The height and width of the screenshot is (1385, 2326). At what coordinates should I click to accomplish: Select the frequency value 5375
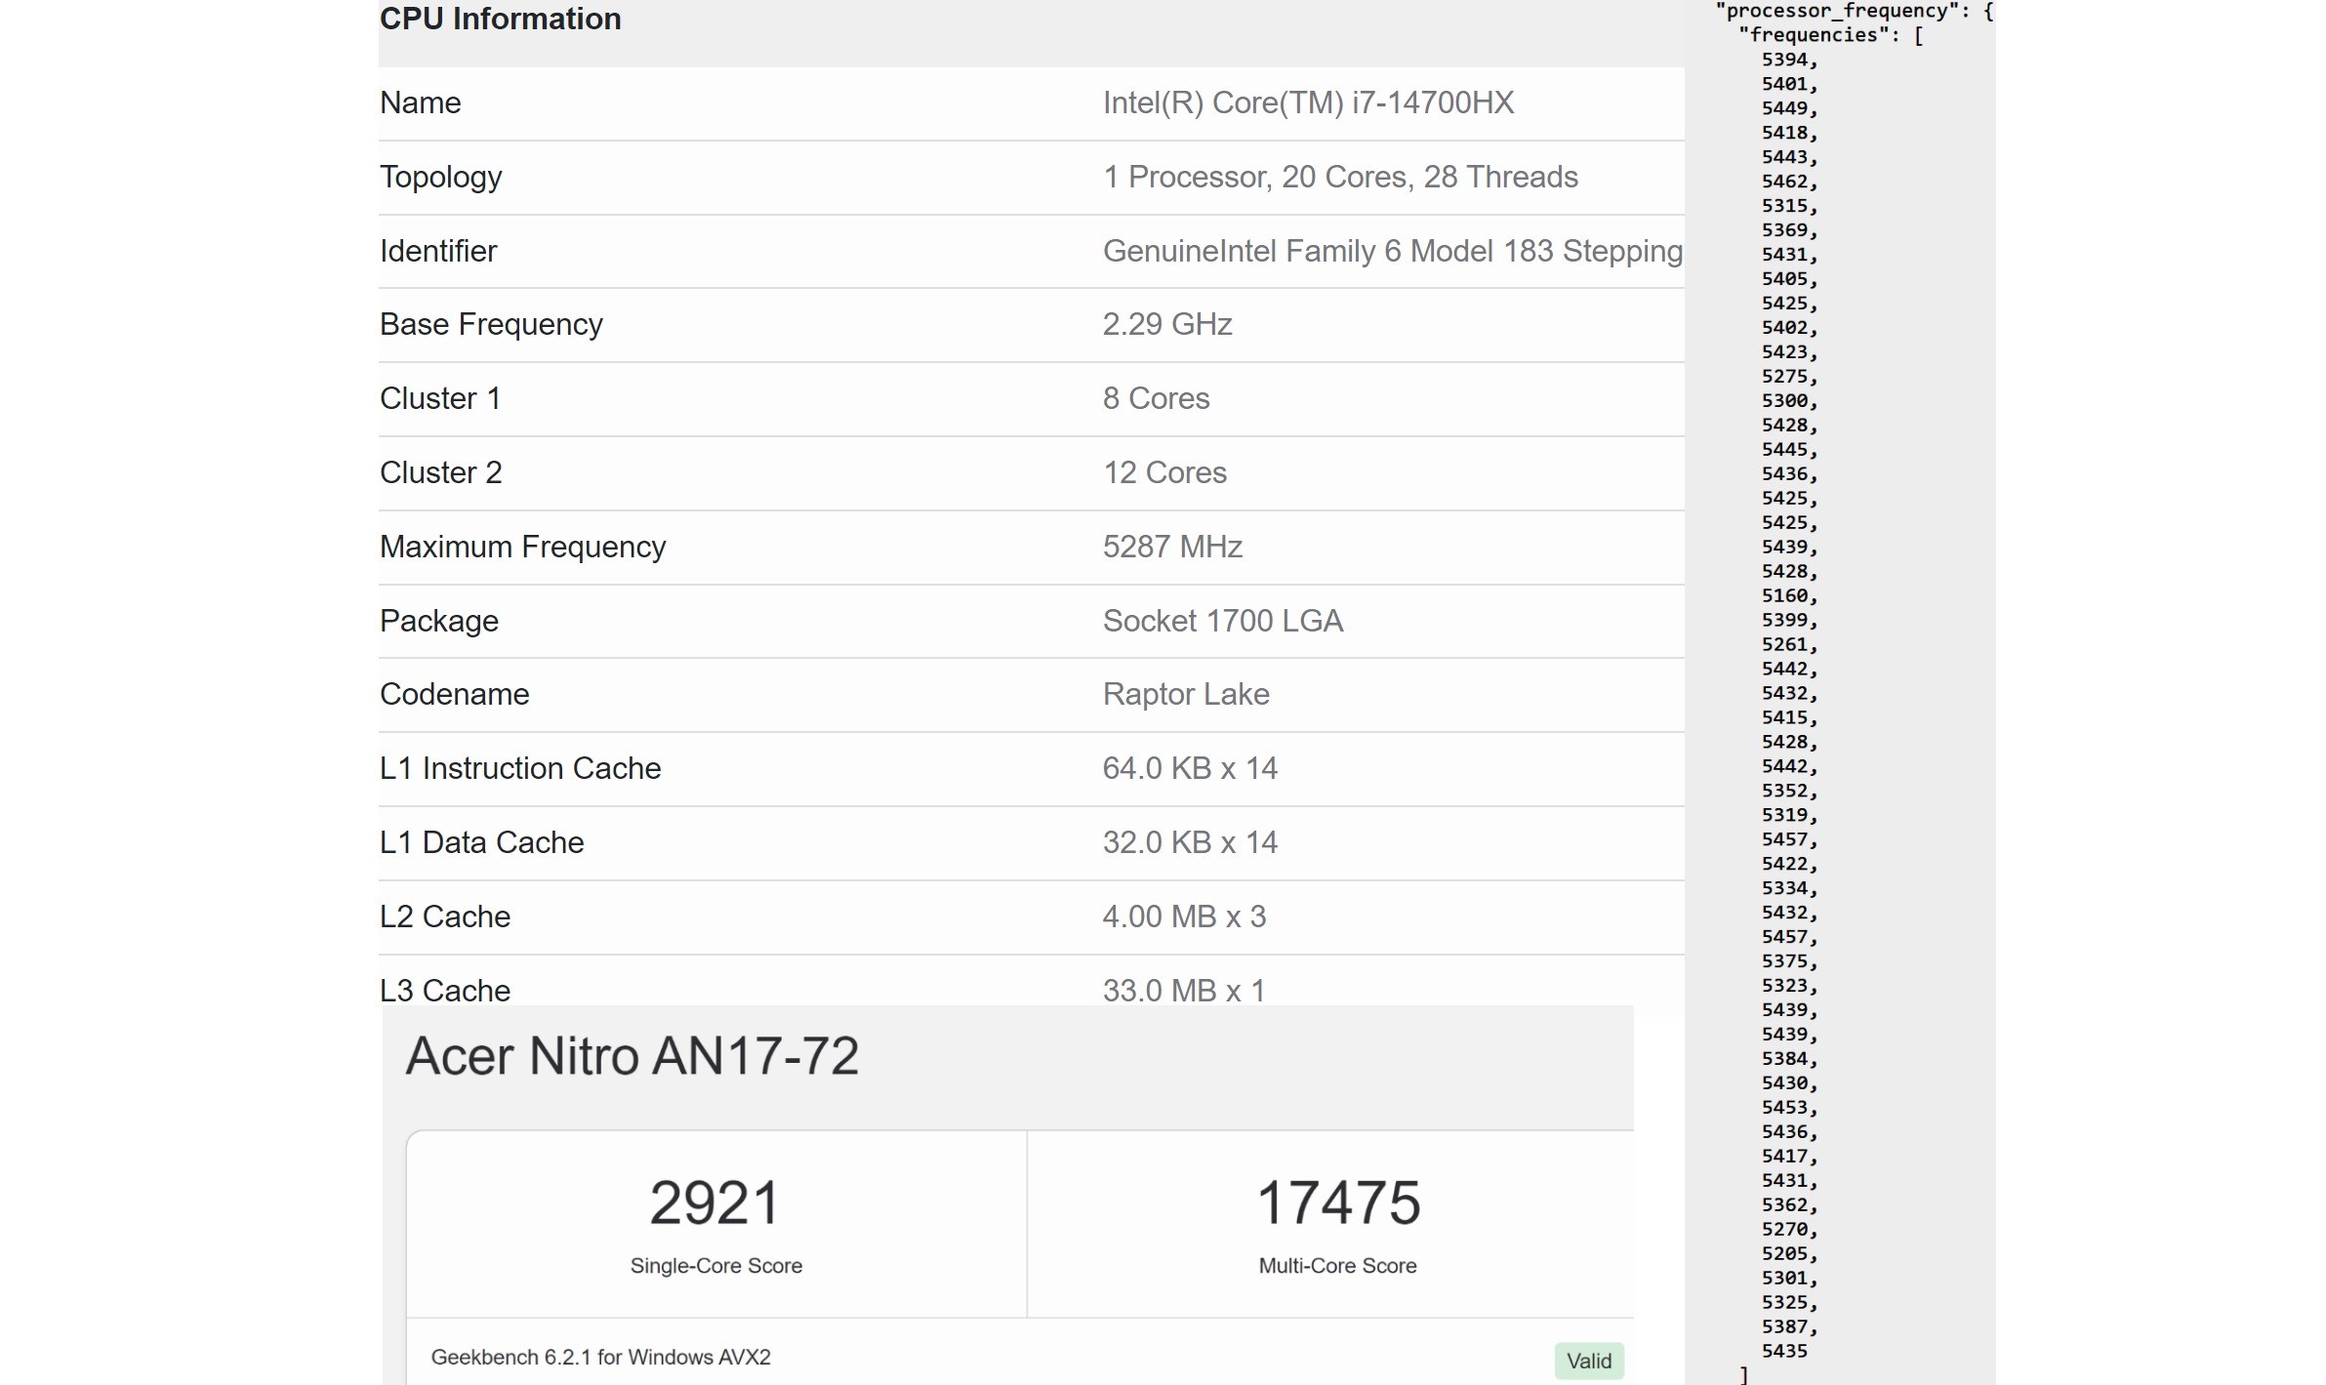pos(1785,961)
